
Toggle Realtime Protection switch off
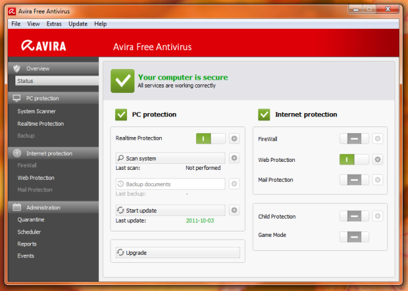210,138
